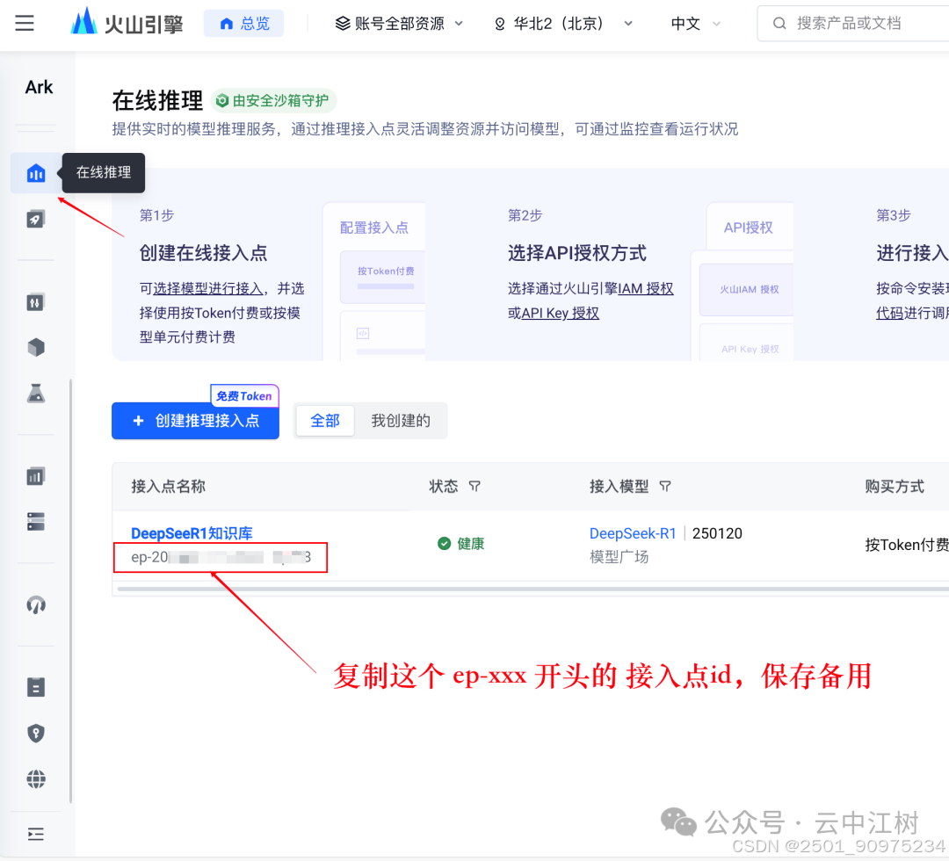Select the 全部 tab

[325, 421]
